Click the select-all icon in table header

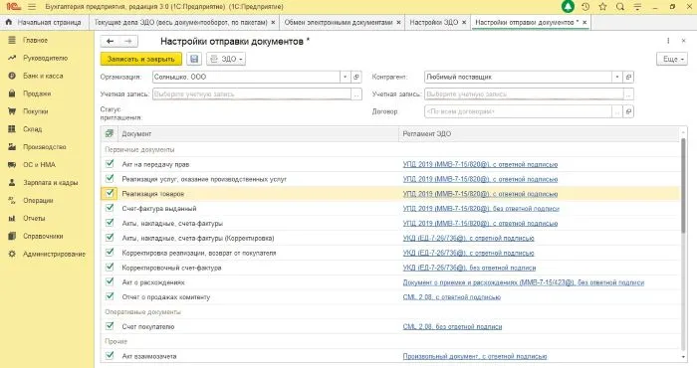[x=109, y=133]
